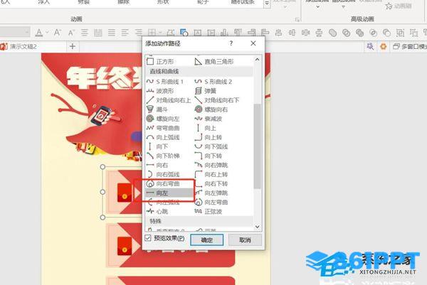
Task: Close the 添加动作路径 dialog
Action: (253, 43)
